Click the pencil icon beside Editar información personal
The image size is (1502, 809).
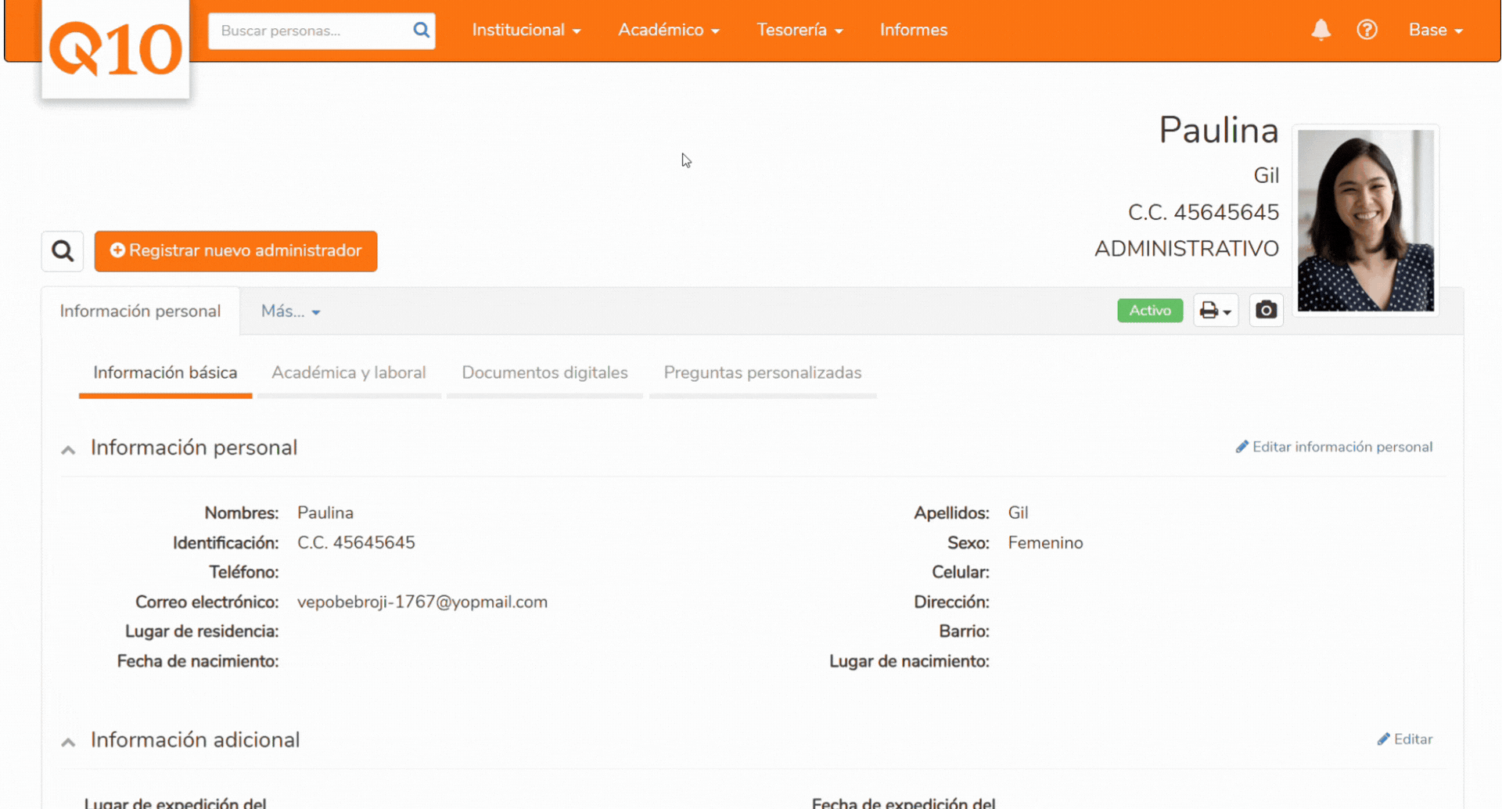[1241, 447]
